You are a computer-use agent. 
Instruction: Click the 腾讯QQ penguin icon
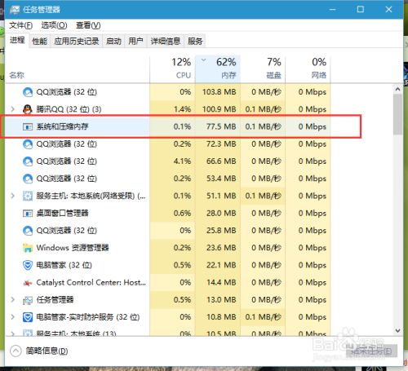point(28,109)
